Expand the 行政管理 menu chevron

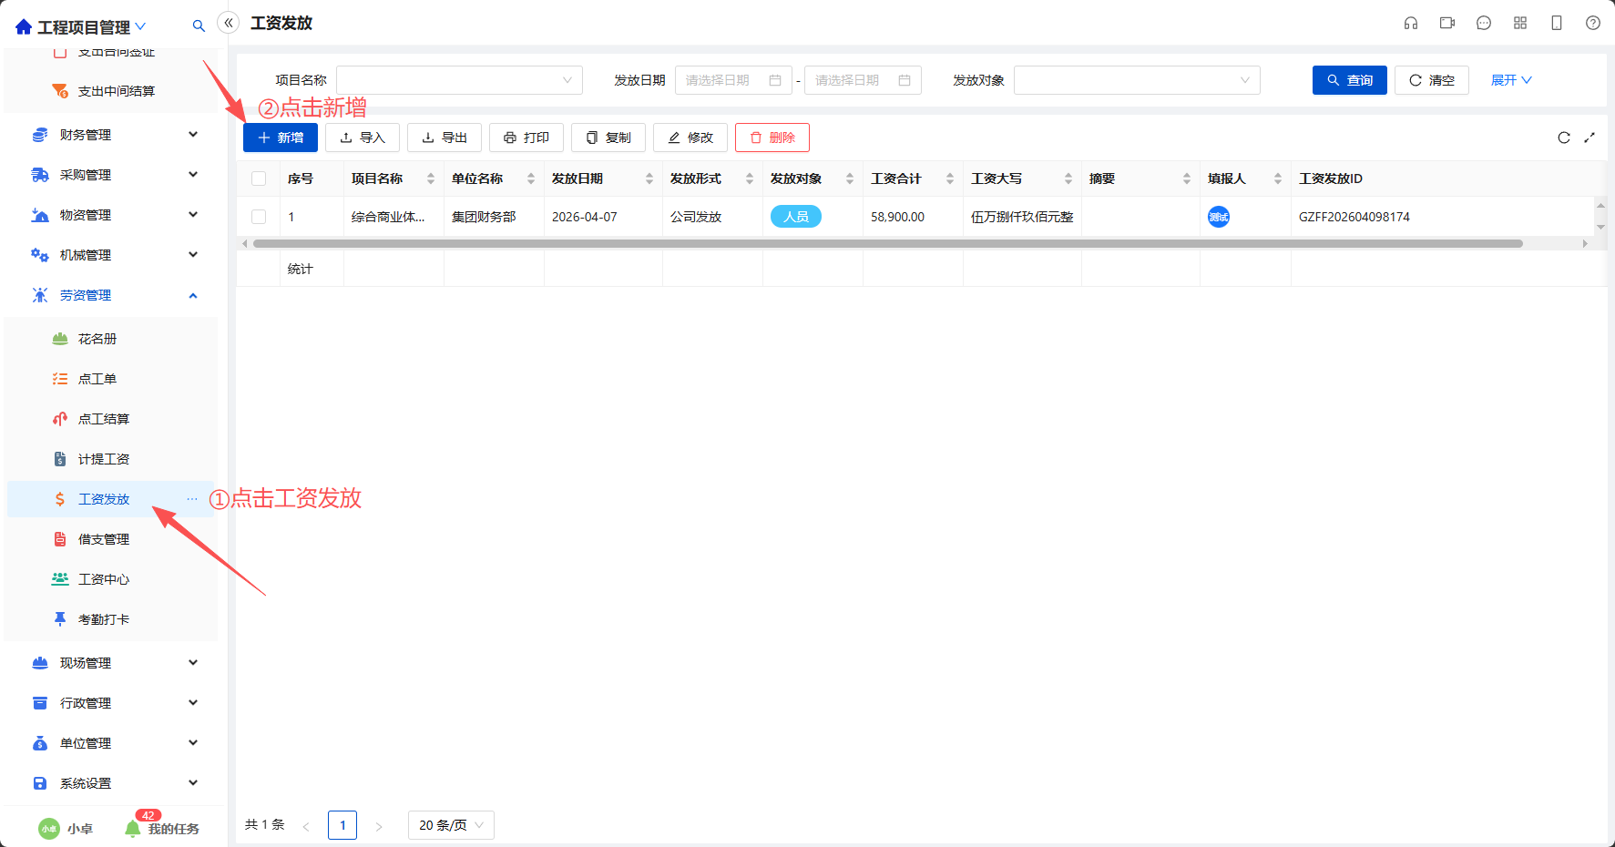[x=193, y=703]
